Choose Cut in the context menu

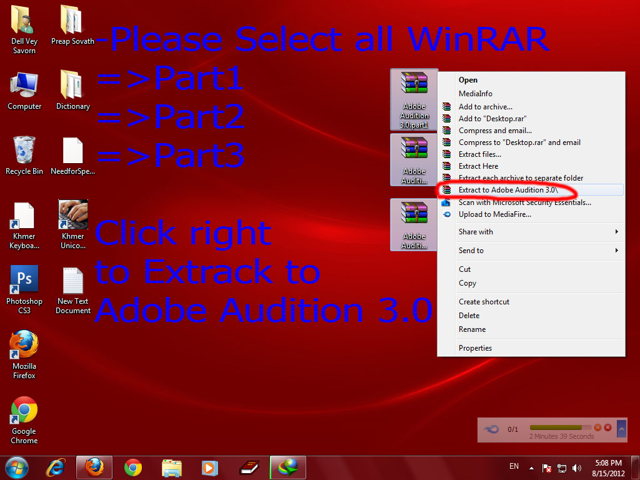coord(531,269)
